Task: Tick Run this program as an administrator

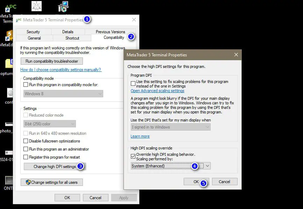Action: [x=26, y=149]
